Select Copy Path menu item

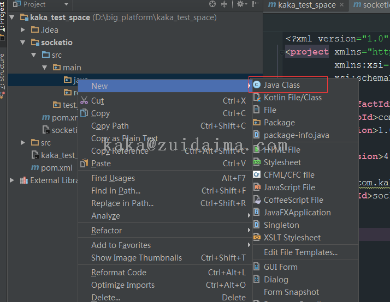click(165, 126)
